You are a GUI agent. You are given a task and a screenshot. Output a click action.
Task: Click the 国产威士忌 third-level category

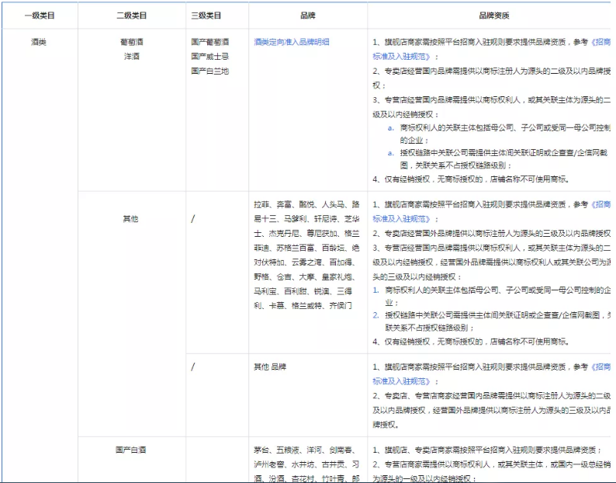coord(209,56)
